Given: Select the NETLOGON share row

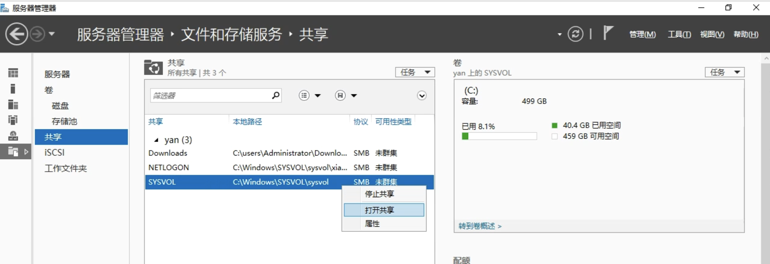Looking at the screenshot, I should click(x=289, y=168).
